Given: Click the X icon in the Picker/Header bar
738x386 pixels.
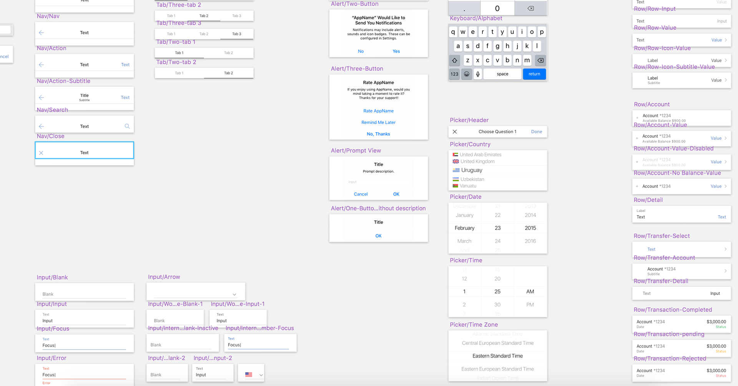Looking at the screenshot, I should [455, 132].
